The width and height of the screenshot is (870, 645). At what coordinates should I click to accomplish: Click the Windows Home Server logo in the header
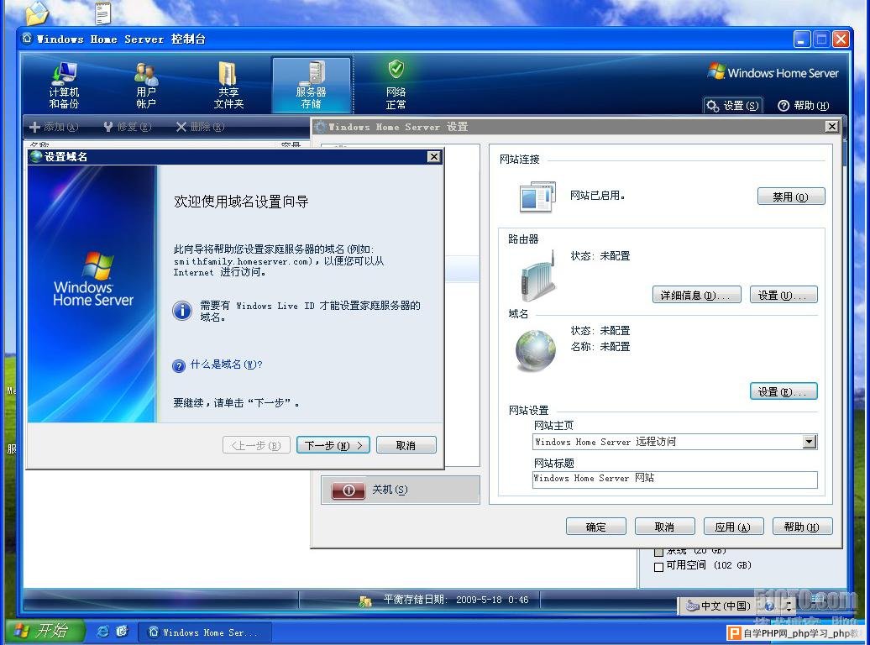pos(773,72)
